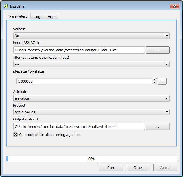The width and height of the screenshot is (183, 177).
Task: Expand the Attribute elevation dropdown
Action: pos(91,98)
